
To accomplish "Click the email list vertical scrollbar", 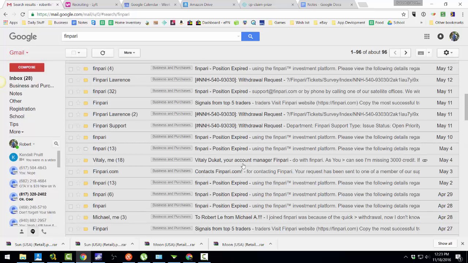I will (x=466, y=107).
